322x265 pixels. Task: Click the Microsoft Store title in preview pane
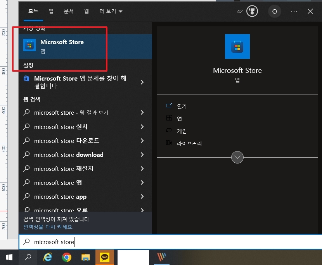237,71
